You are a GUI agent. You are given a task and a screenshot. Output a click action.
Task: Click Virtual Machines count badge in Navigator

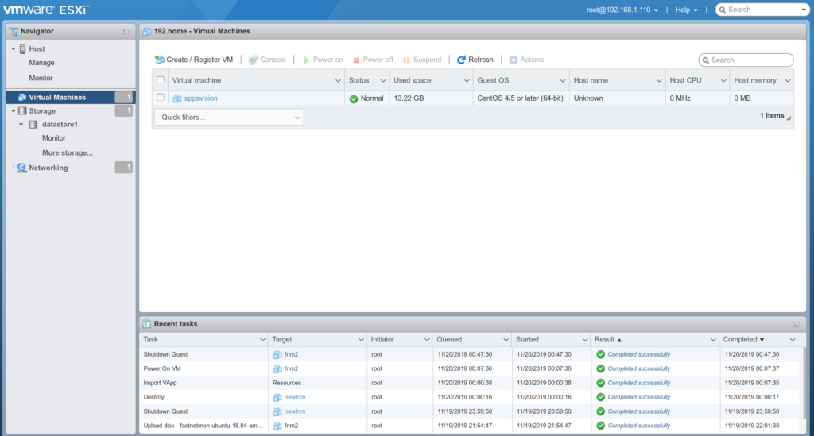(x=123, y=97)
